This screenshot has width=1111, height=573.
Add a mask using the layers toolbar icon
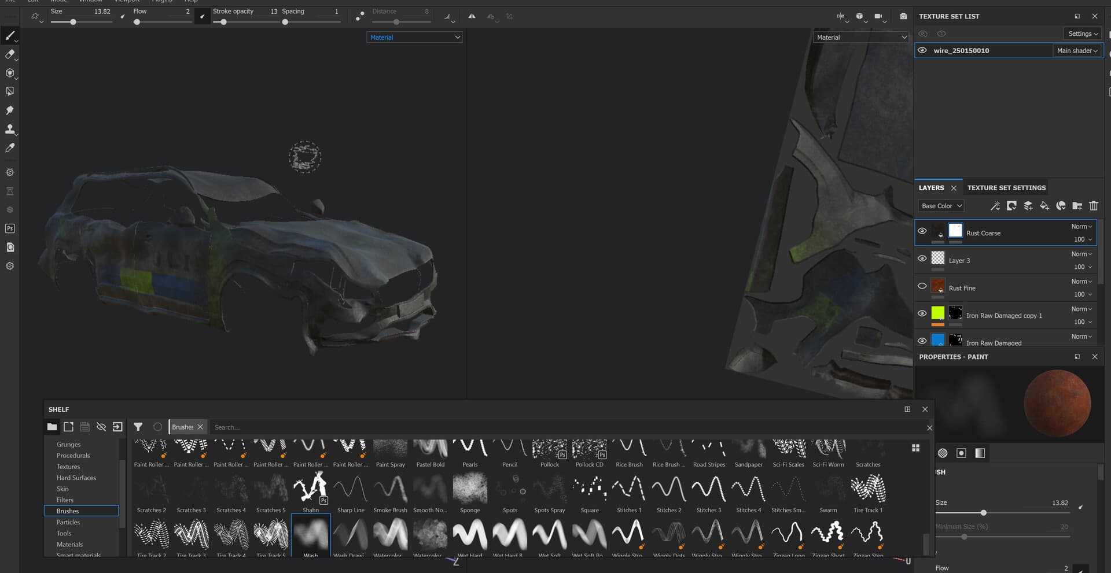click(x=1011, y=206)
